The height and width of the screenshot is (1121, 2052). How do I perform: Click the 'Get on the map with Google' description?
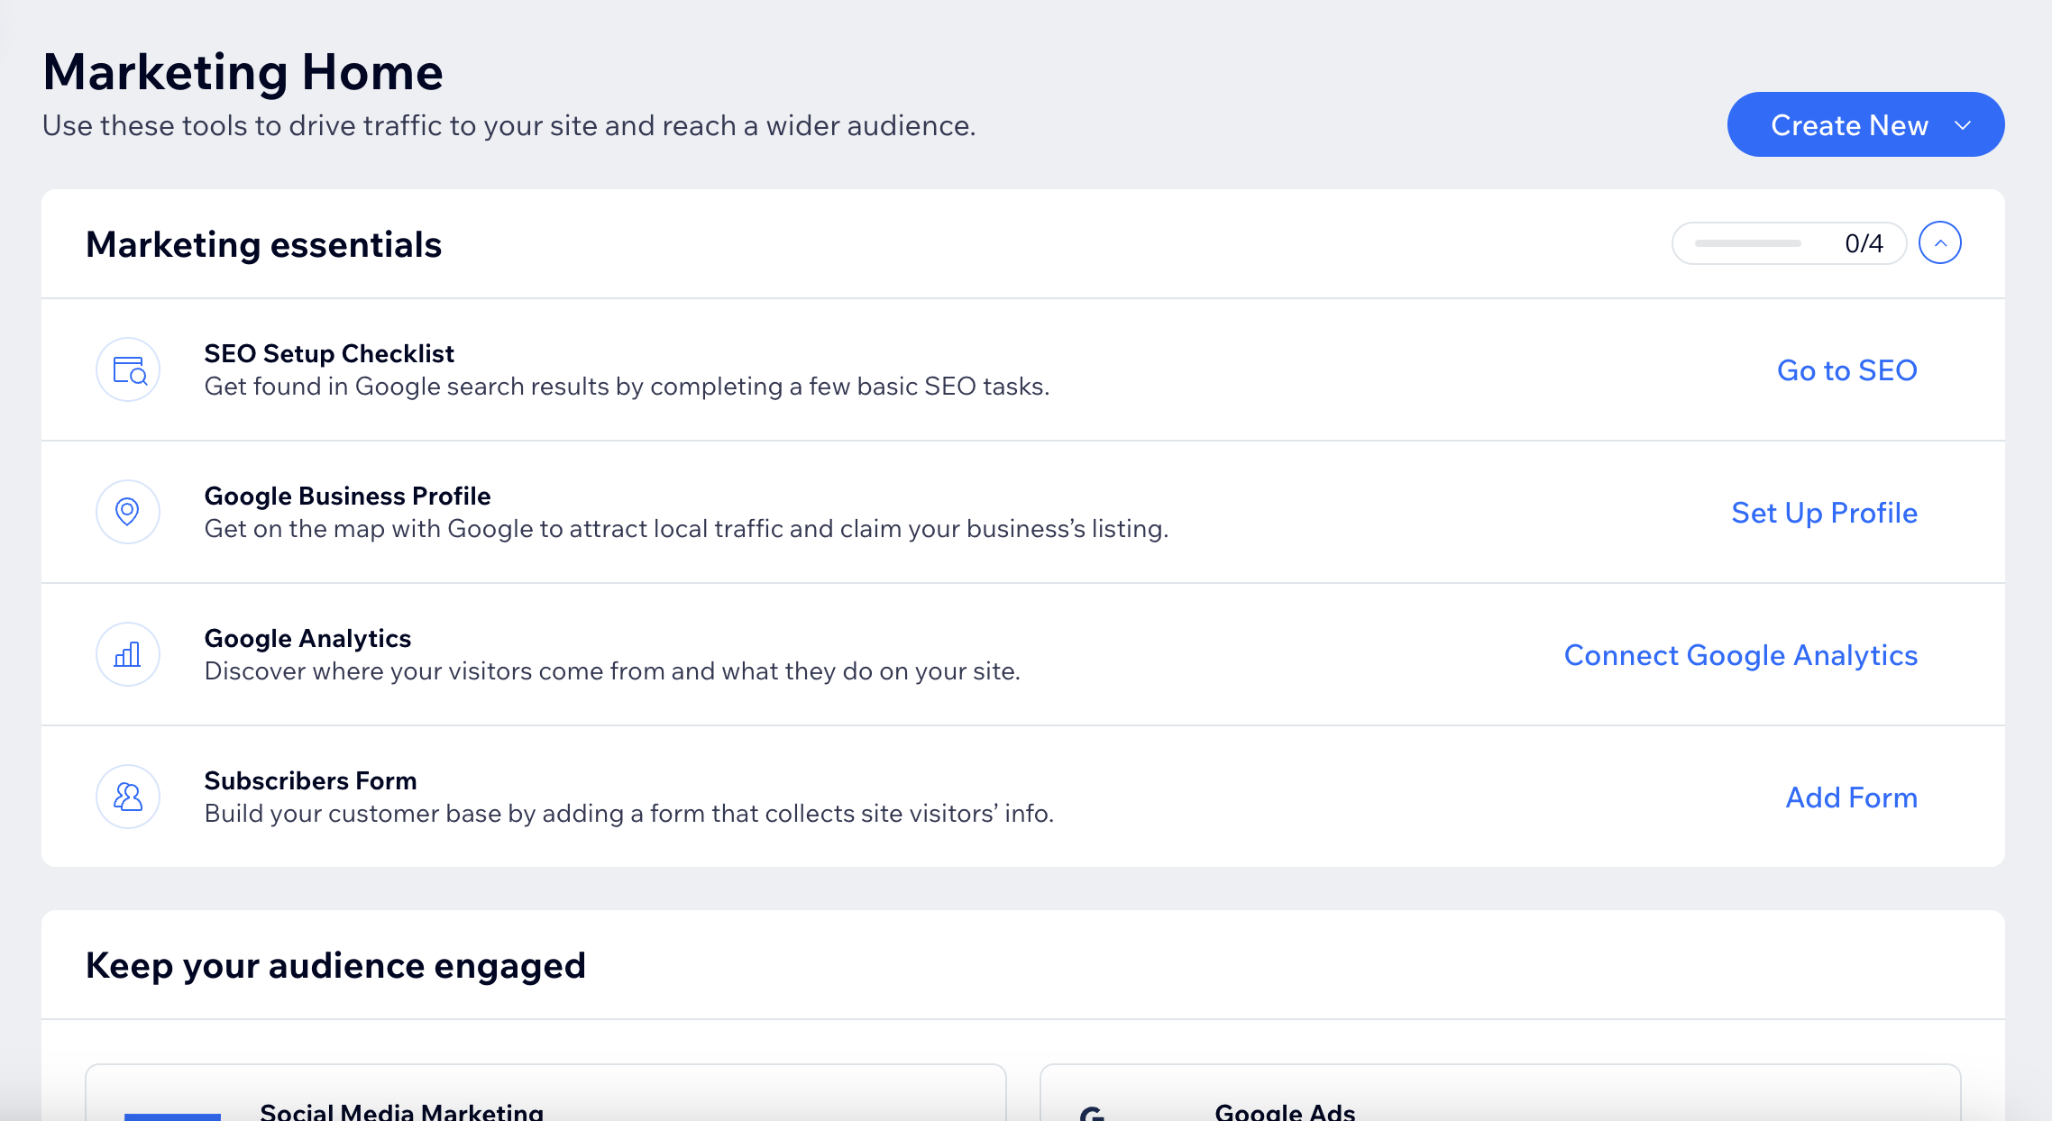click(686, 529)
